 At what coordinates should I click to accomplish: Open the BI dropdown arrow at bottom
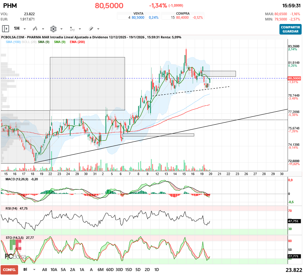pos(34,270)
